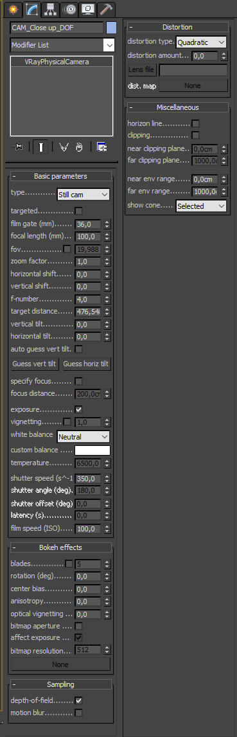
Task: Enable the specify focus checkbox
Action: pos(78,381)
